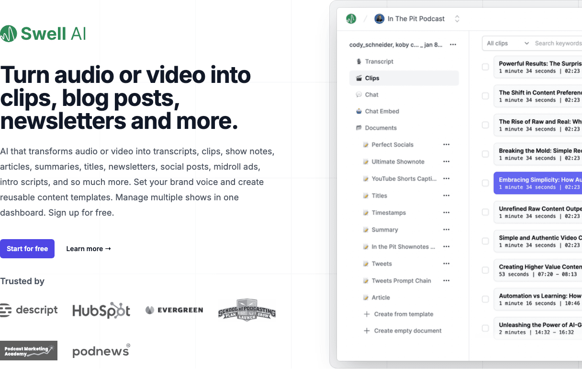Open the Titles document
The width and height of the screenshot is (582, 369).
379,196
